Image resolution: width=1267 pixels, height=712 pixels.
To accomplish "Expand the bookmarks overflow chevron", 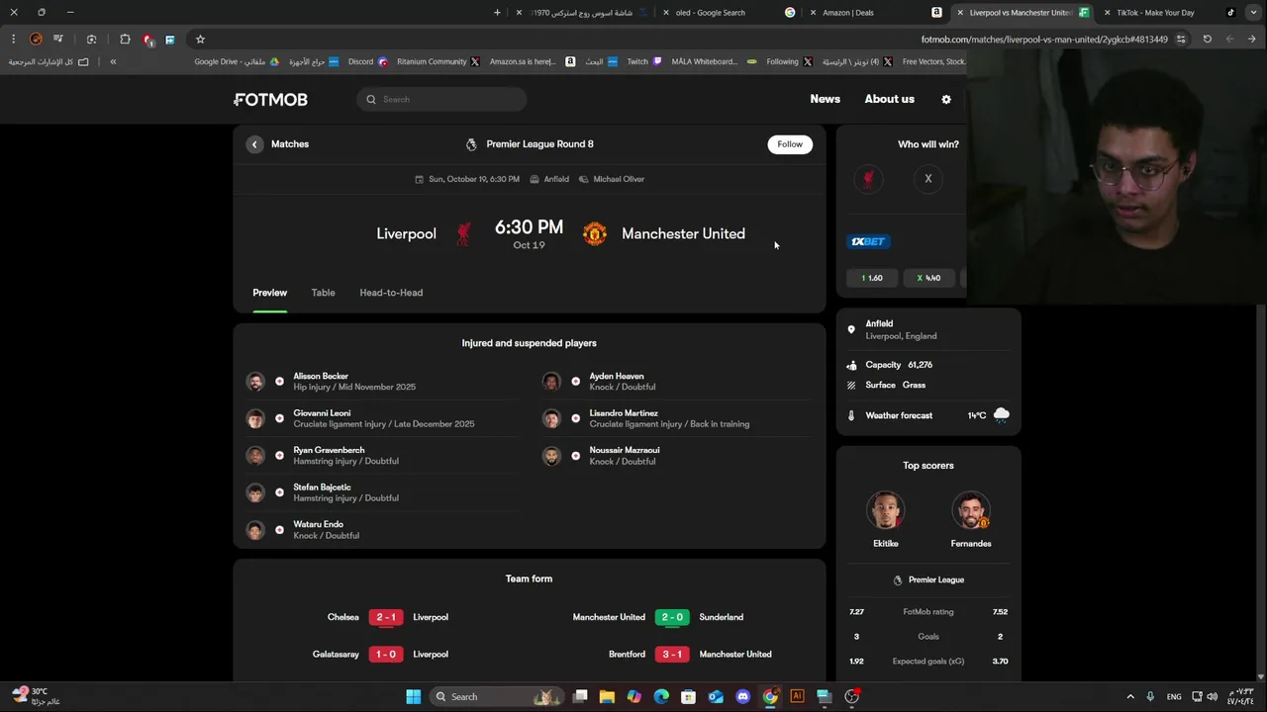I will [x=113, y=62].
